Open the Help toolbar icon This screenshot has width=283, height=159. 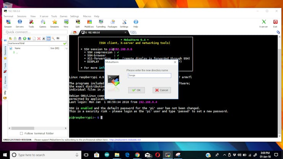(x=136, y=24)
